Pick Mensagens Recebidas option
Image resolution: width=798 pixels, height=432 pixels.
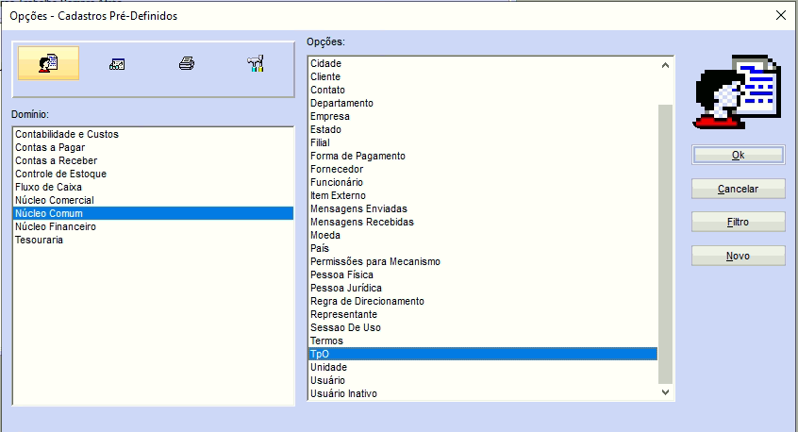[x=483, y=223]
